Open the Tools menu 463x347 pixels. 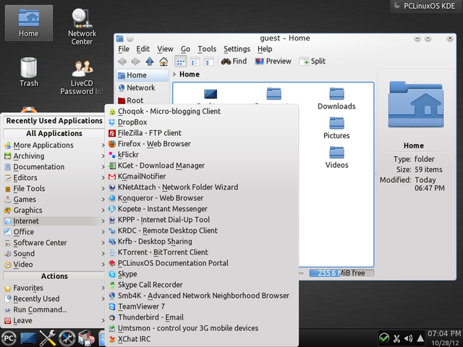[207, 49]
